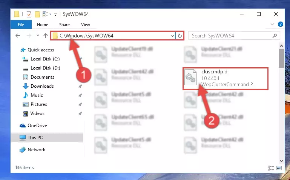This screenshot has height=180, width=290.
Task: Minimize the SysWOW64 window
Action: (242, 14)
